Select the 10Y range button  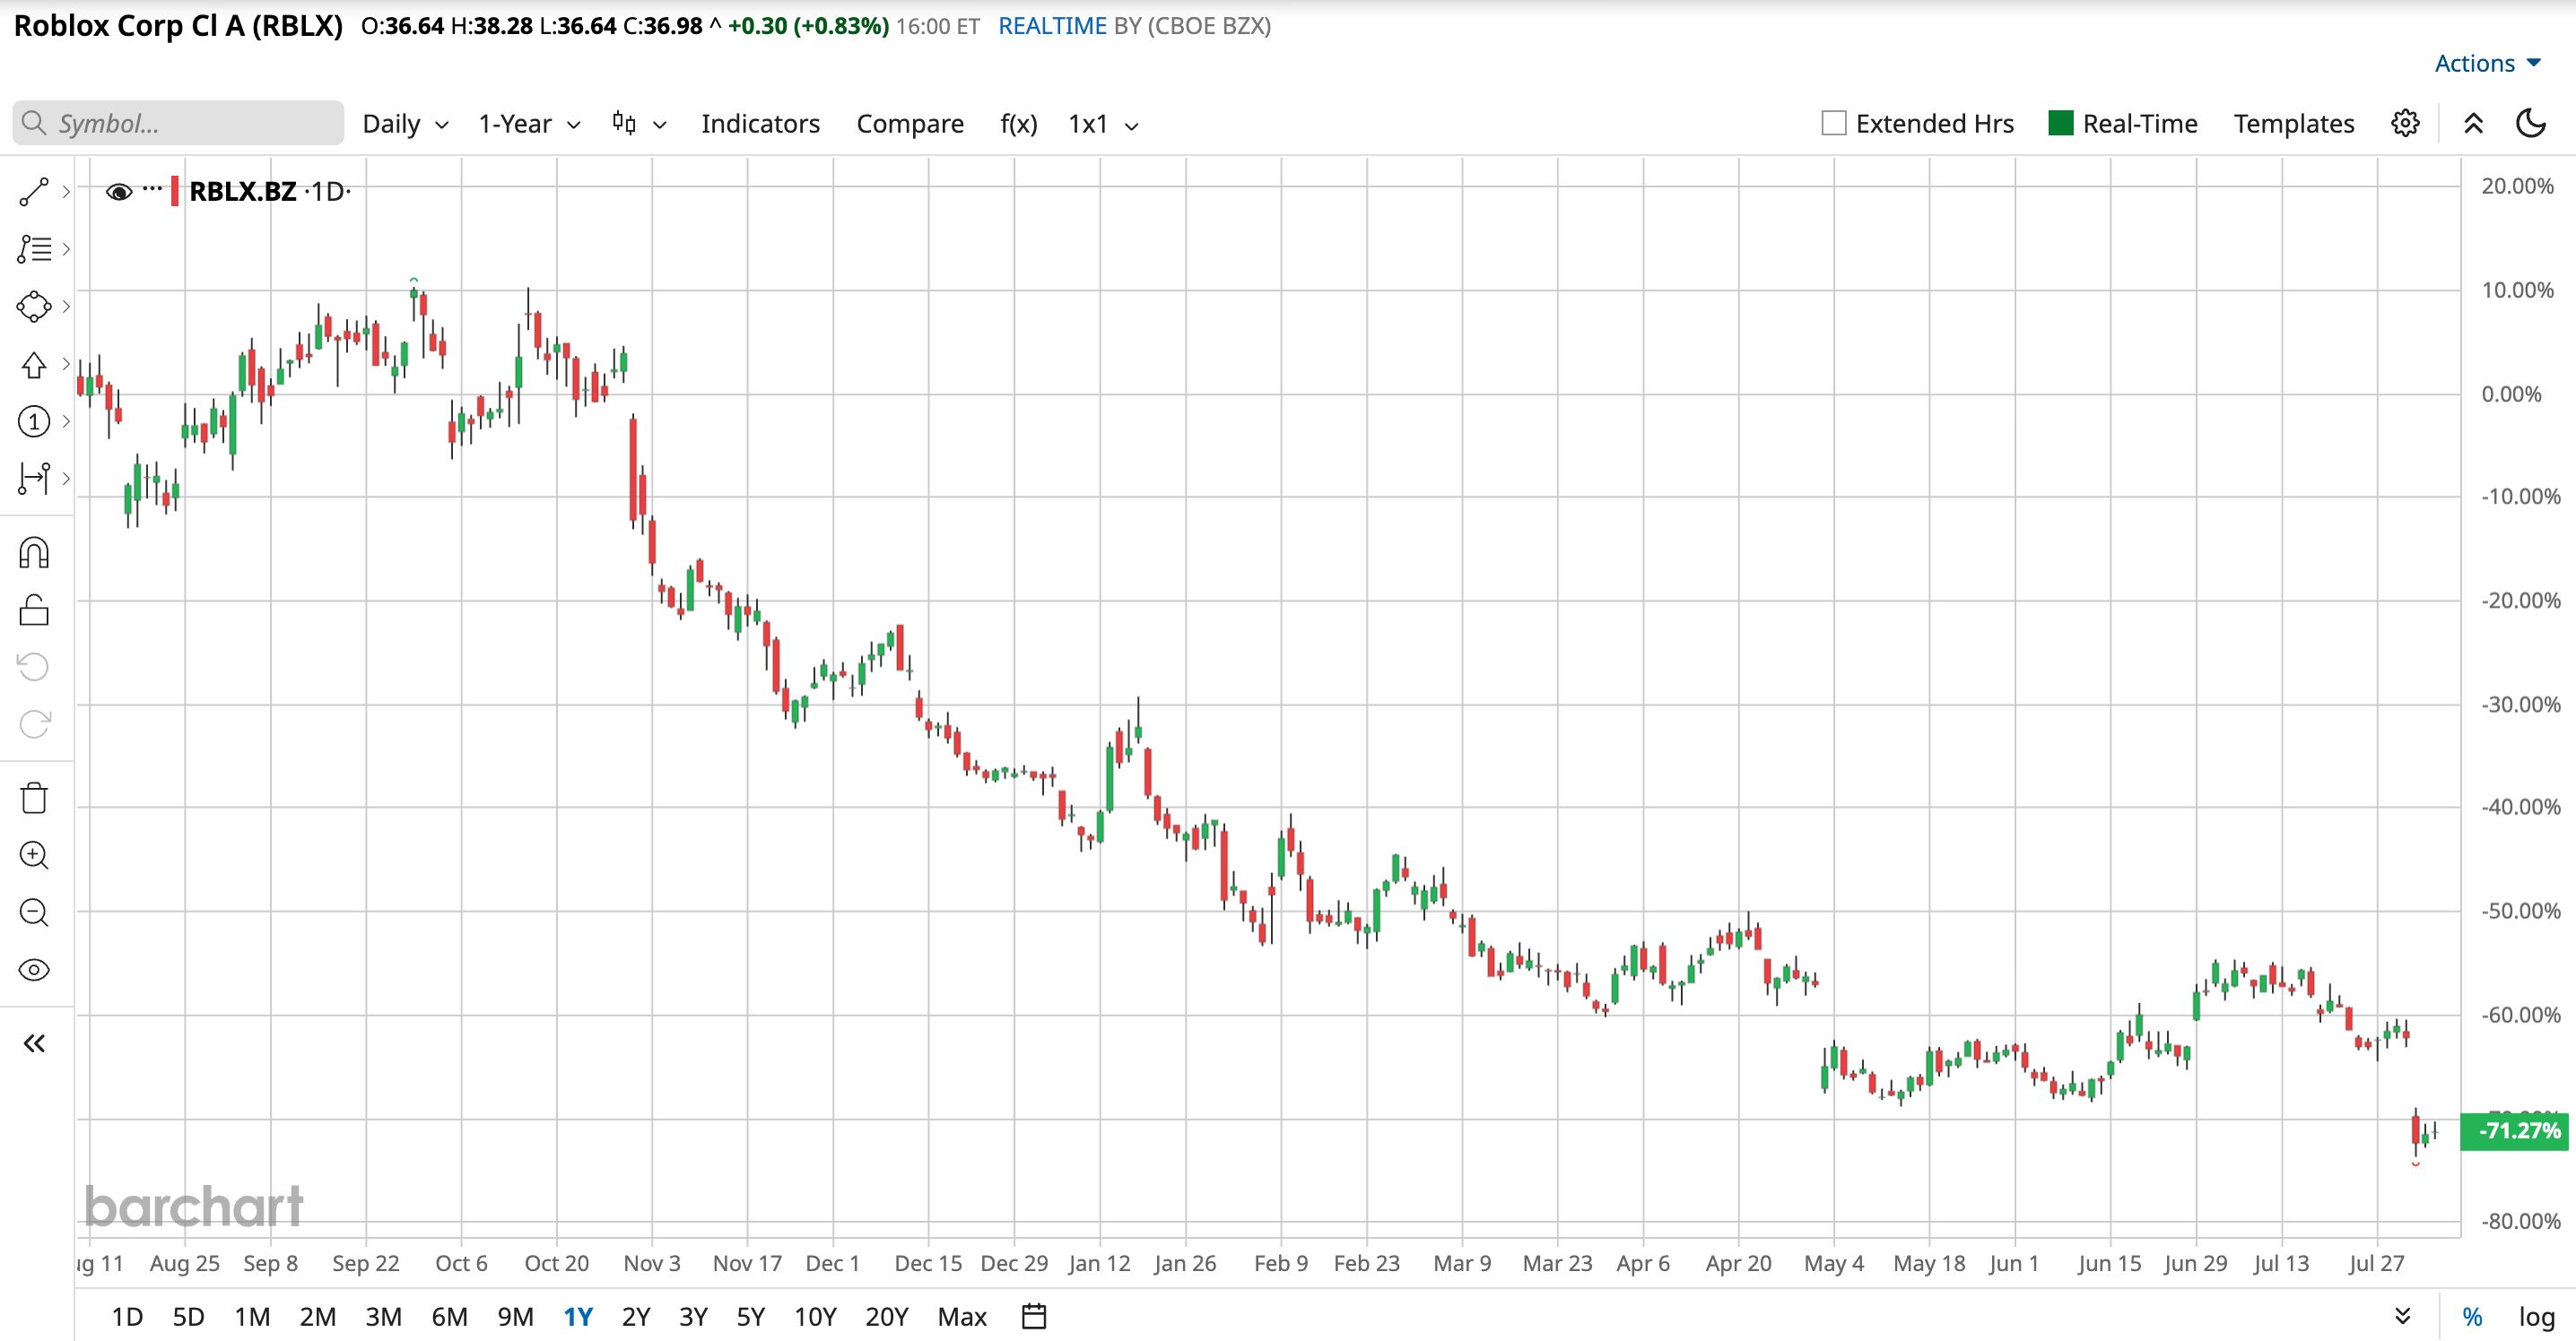click(x=815, y=1317)
